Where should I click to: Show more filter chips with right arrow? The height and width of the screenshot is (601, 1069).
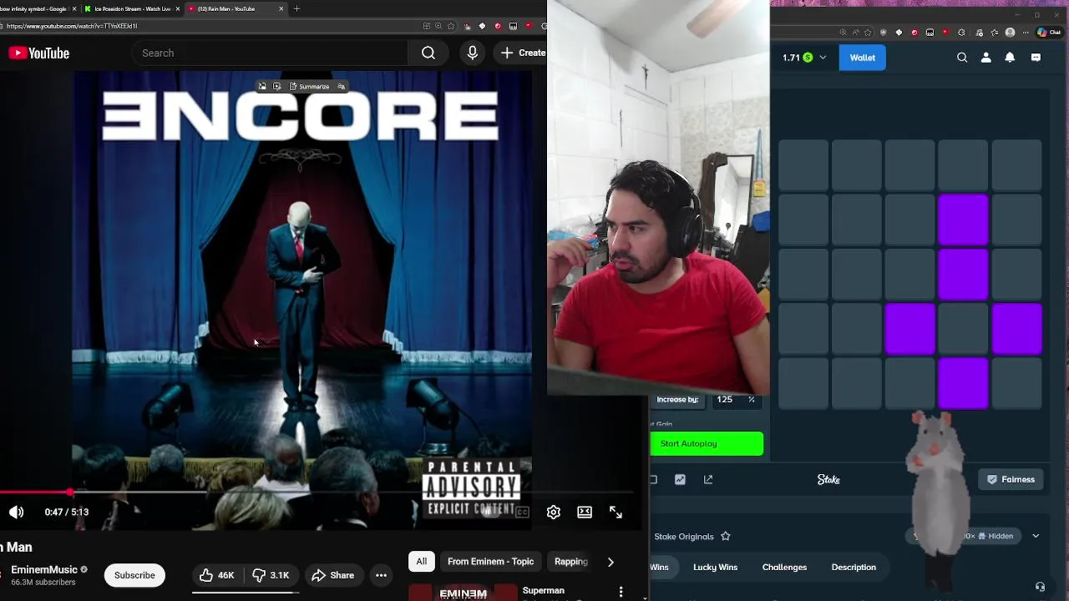click(610, 562)
